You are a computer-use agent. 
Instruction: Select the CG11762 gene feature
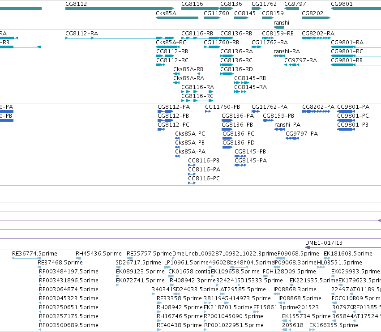coord(257,9)
